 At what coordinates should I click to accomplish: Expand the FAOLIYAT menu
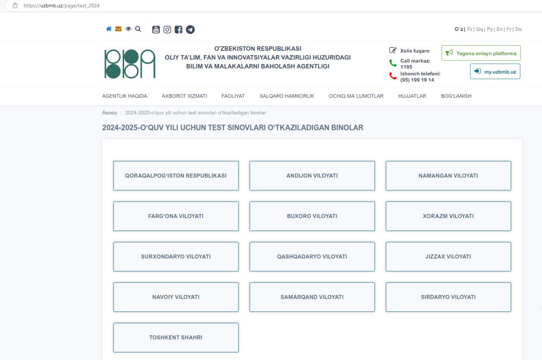[233, 96]
